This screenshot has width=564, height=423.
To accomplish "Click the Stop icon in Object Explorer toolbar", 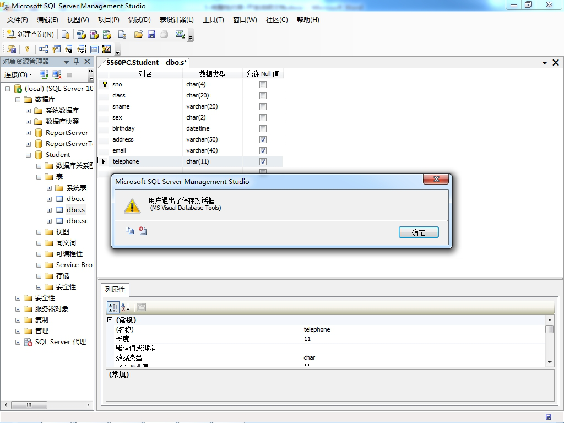I will [69, 75].
